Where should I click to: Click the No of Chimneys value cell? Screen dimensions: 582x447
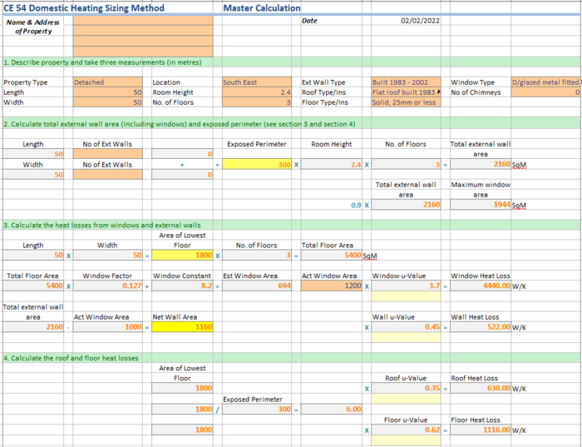[x=545, y=92]
